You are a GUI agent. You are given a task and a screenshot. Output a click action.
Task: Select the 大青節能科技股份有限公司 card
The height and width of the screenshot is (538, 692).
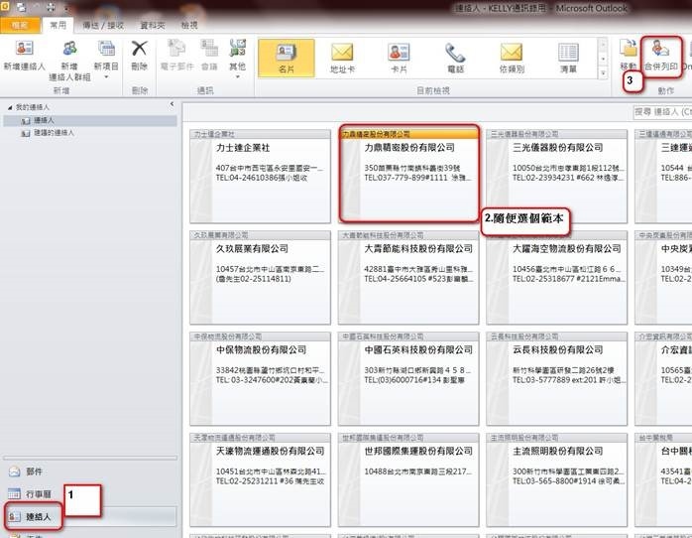point(408,277)
